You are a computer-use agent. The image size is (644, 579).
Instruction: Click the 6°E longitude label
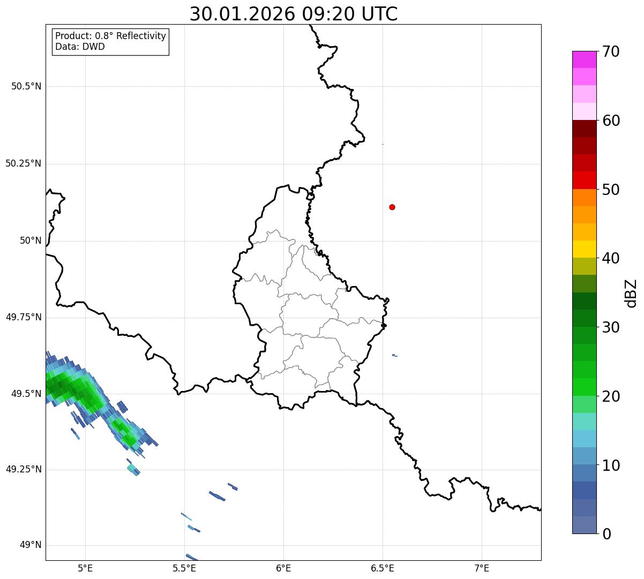click(x=283, y=568)
